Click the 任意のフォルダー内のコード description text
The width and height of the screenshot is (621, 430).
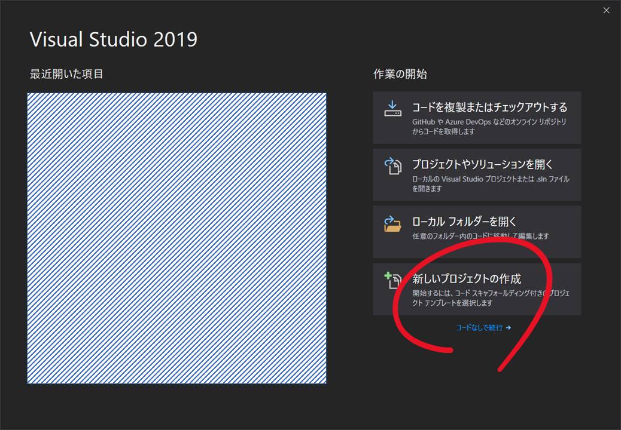(x=480, y=236)
